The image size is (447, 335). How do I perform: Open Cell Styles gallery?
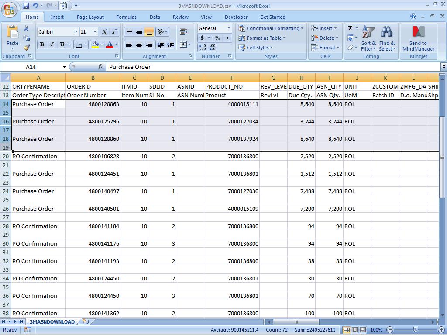256,48
